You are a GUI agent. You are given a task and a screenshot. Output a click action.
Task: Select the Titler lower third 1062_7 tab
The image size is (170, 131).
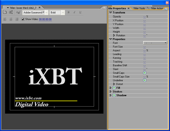coord(23,8)
